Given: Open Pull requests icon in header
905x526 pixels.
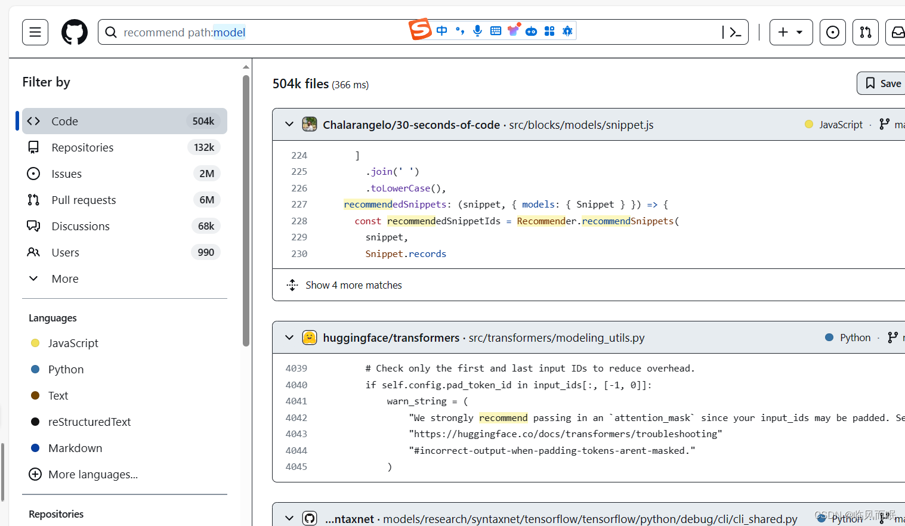Looking at the screenshot, I should [865, 32].
